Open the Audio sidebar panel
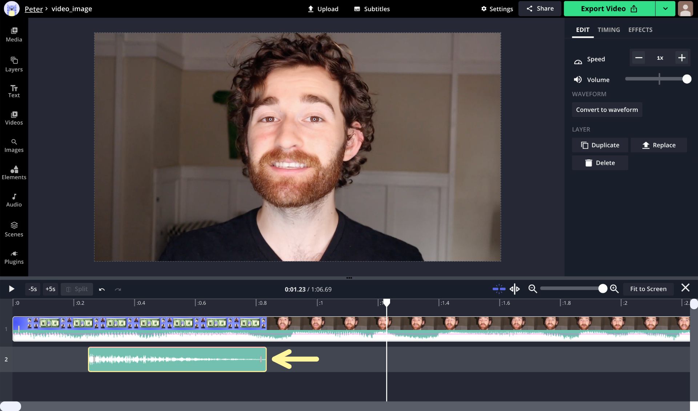This screenshot has height=411, width=698. [x=14, y=200]
